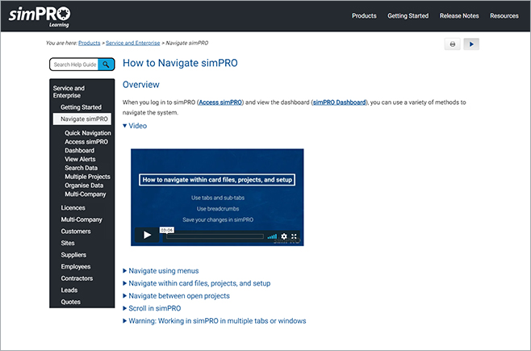Expand the multiple tabs warning section
The width and height of the screenshot is (531, 351).
coord(215,321)
